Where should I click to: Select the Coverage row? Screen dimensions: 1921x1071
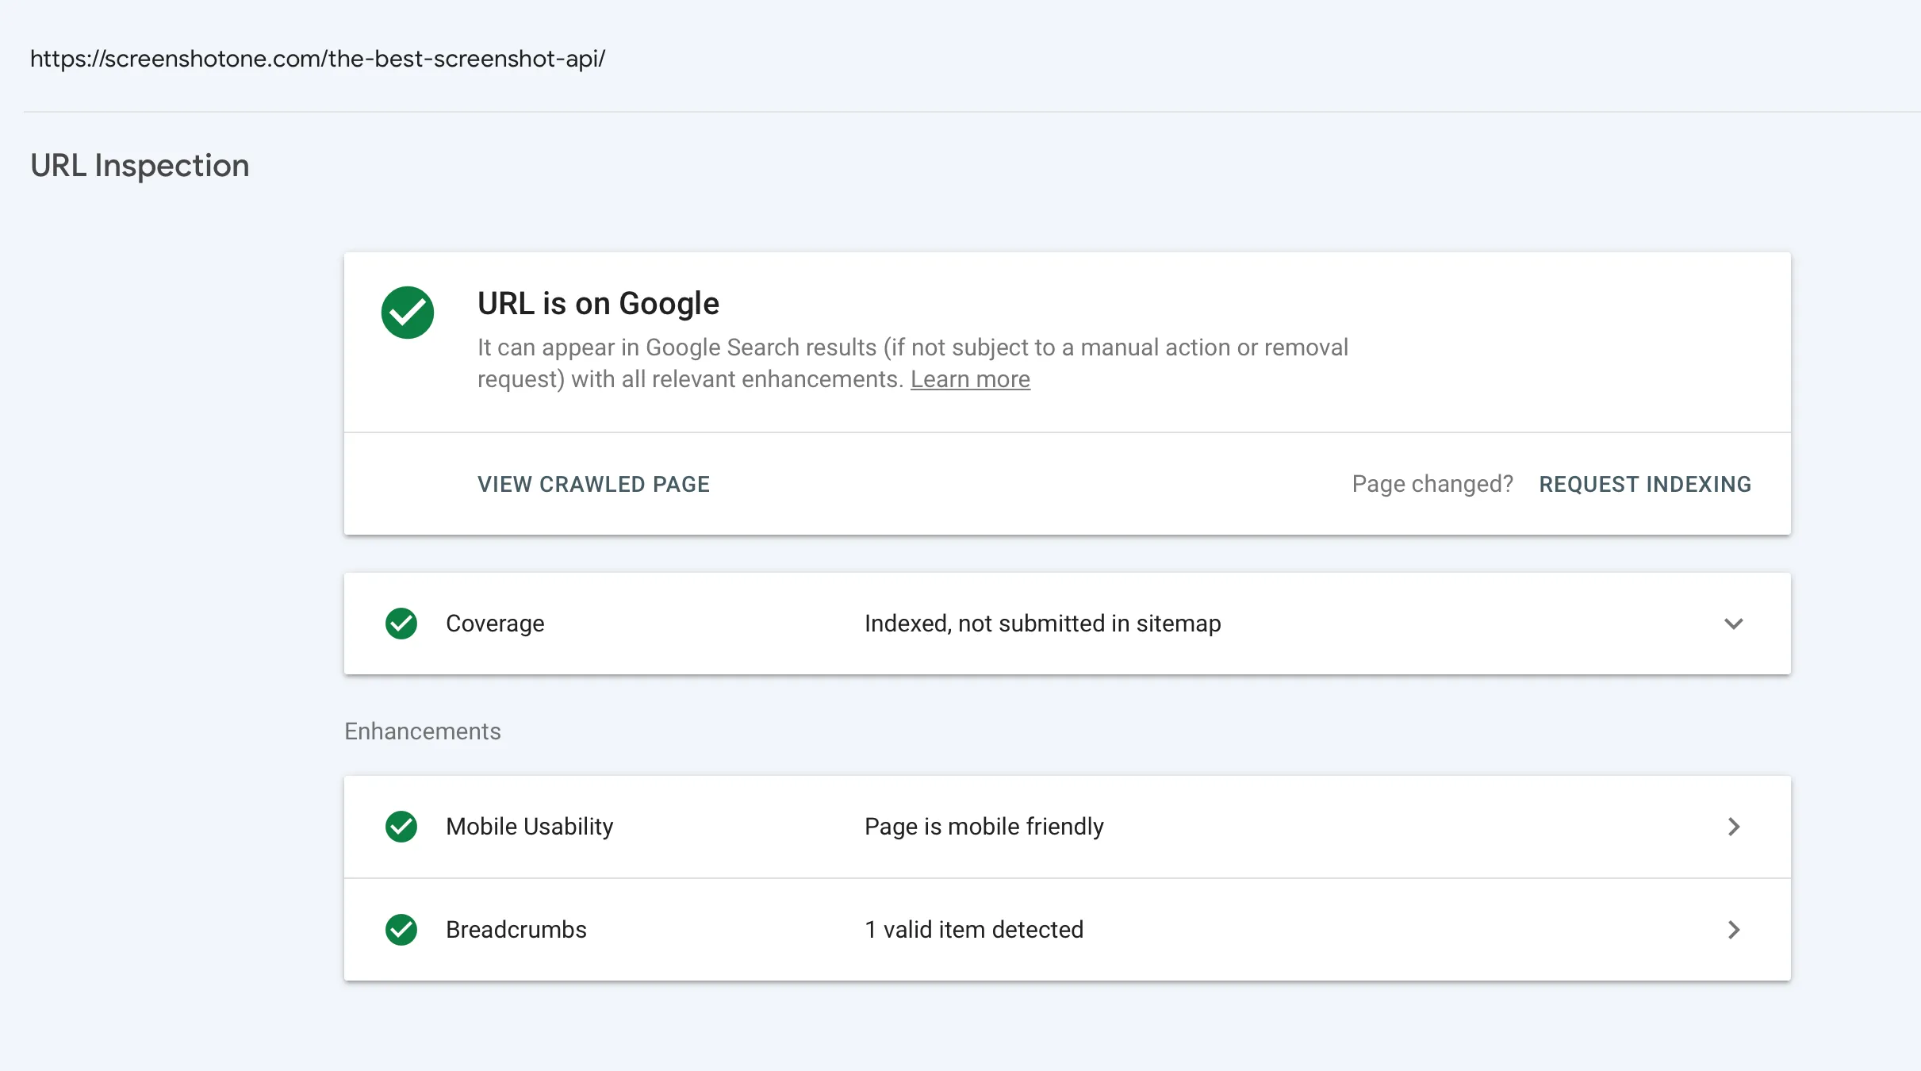click(x=495, y=624)
